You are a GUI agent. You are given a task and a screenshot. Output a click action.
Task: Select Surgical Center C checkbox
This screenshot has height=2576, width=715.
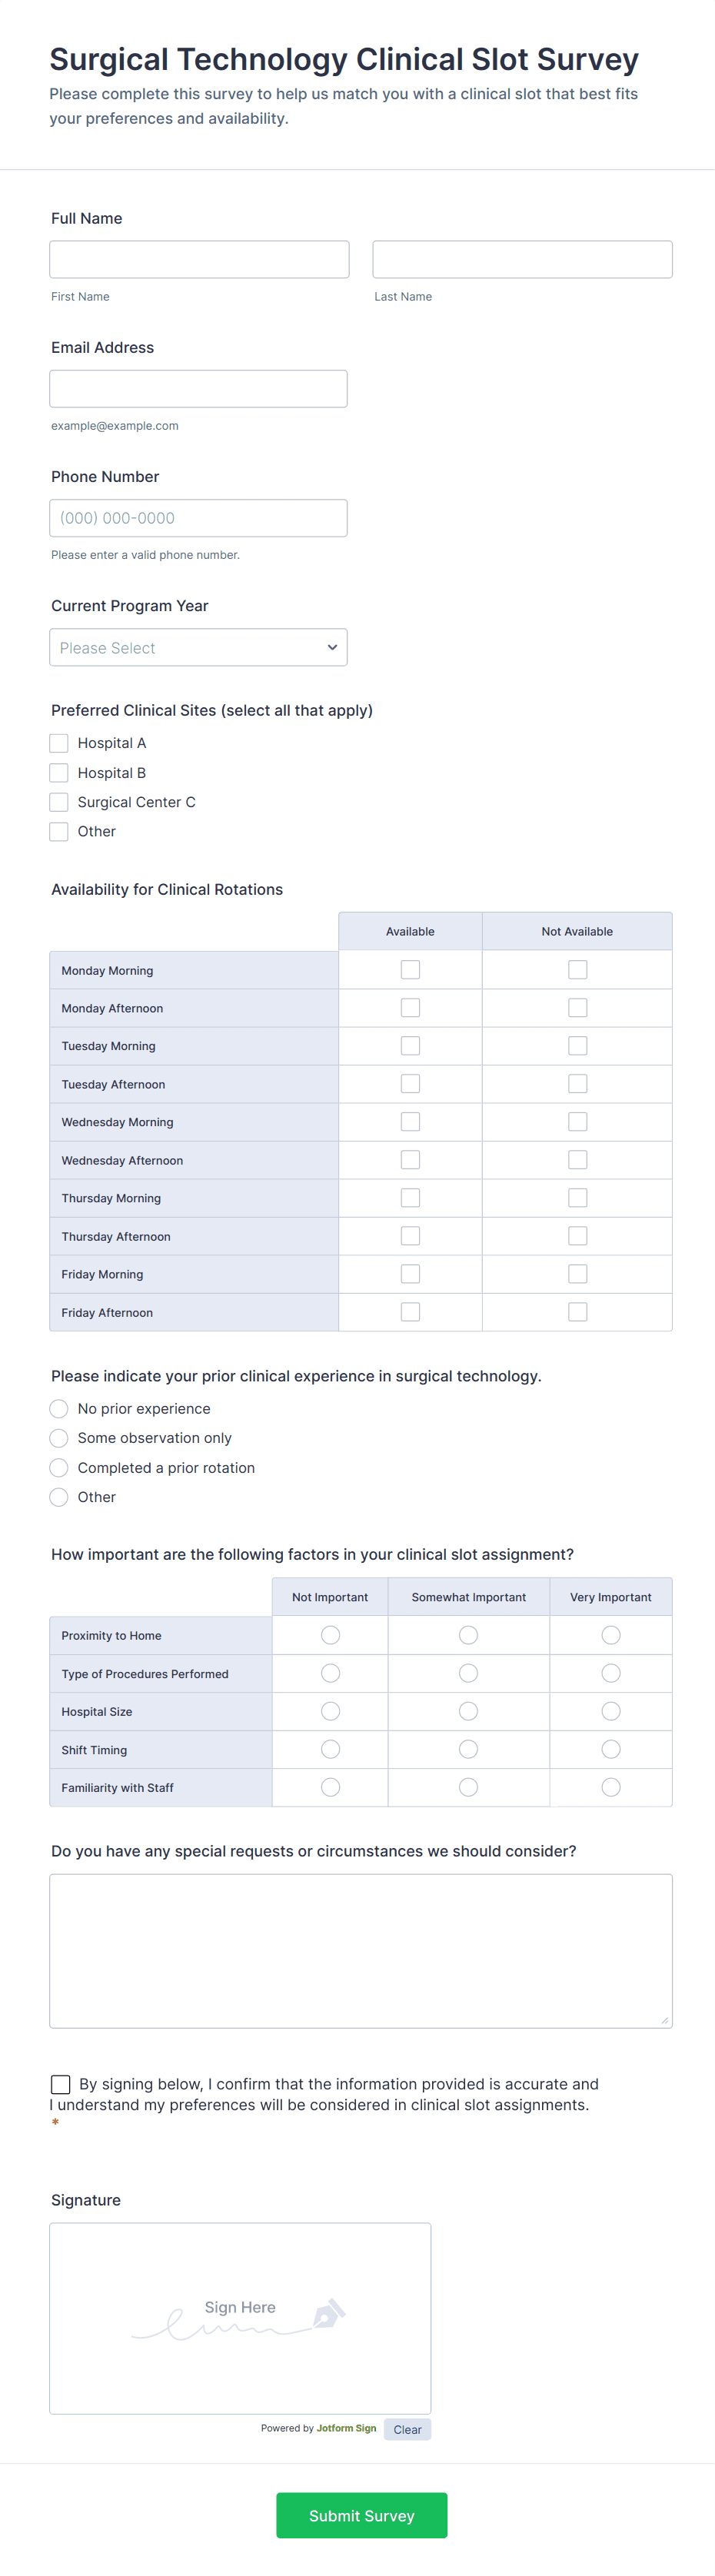tap(59, 802)
